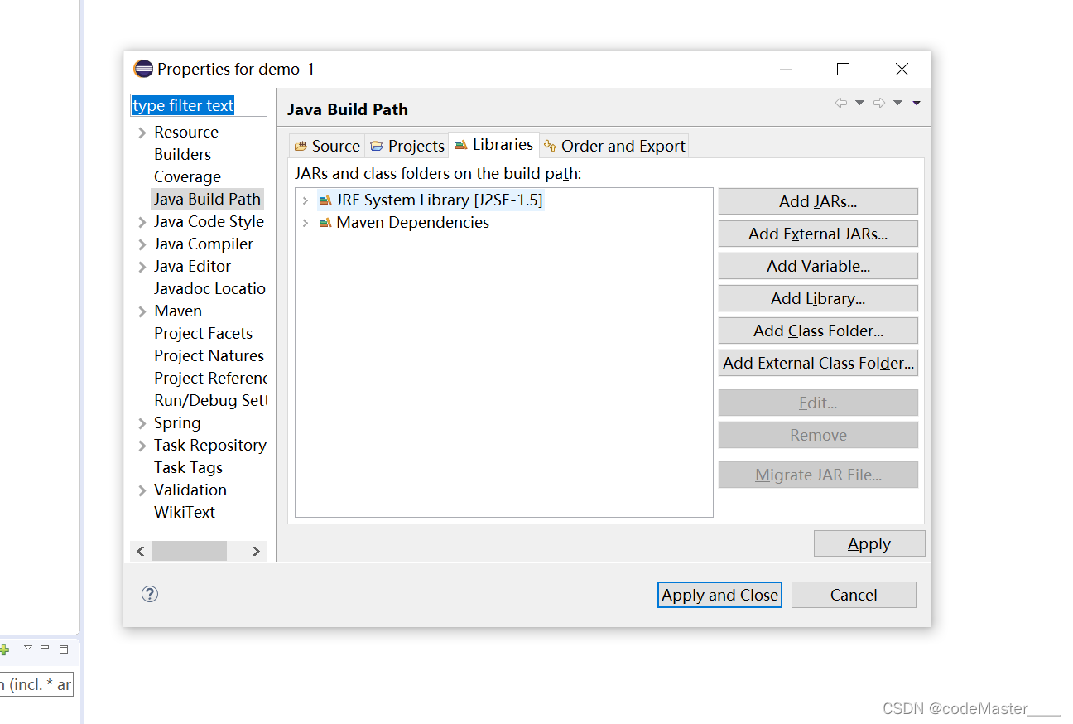
Task: Expand the Java Compiler category
Action: (x=142, y=244)
